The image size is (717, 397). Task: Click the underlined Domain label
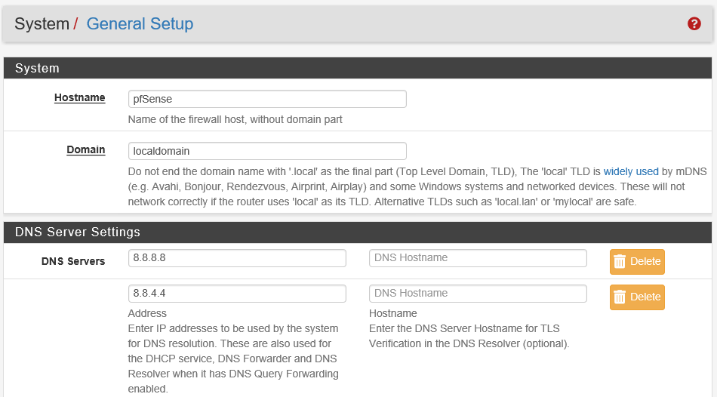(86, 150)
